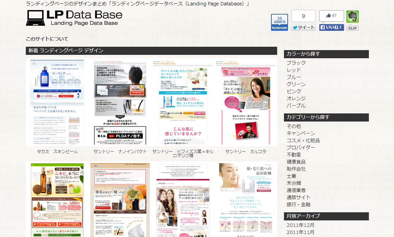Filter by color オレンジ
This screenshot has height=237, width=394.
296,99
